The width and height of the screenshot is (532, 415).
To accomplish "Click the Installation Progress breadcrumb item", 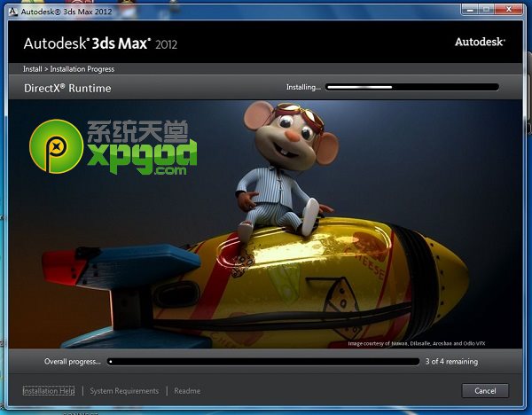I will (x=82, y=69).
